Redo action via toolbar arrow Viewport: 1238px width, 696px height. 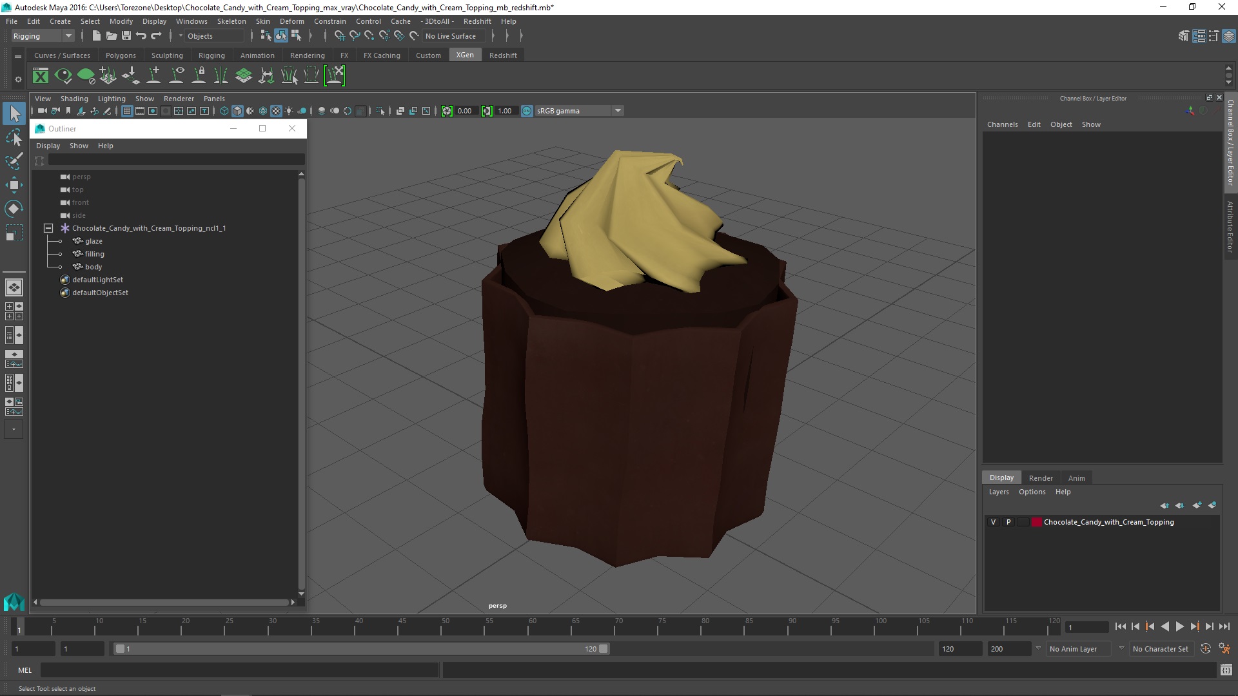[x=157, y=36]
